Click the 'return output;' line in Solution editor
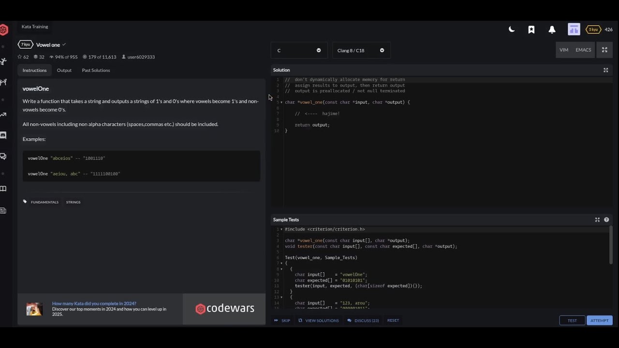Image resolution: width=619 pixels, height=348 pixels. tap(312, 125)
